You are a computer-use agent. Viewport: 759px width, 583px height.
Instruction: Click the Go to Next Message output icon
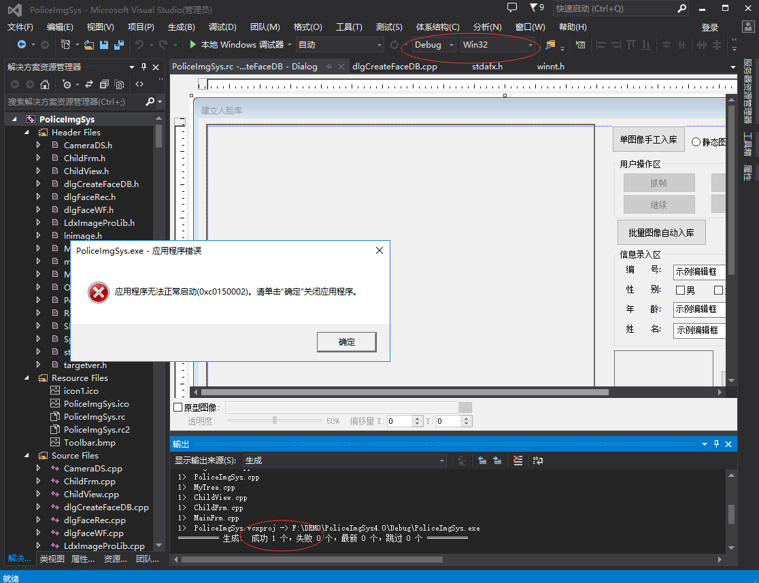tap(497, 461)
